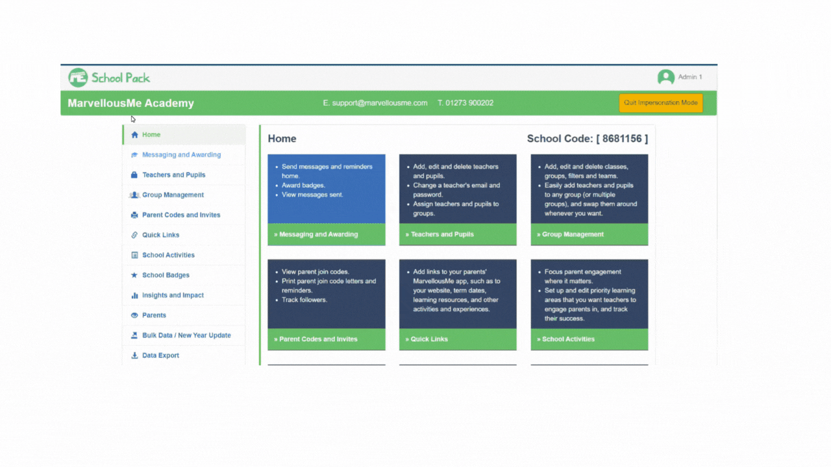This screenshot has width=831, height=467.
Task: Click the green Quick Links card link
Action: 458,339
